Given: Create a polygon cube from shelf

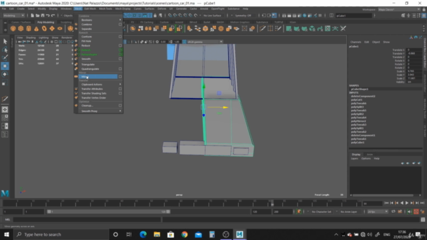Looking at the screenshot, I should pyautogui.click(x=21, y=29).
